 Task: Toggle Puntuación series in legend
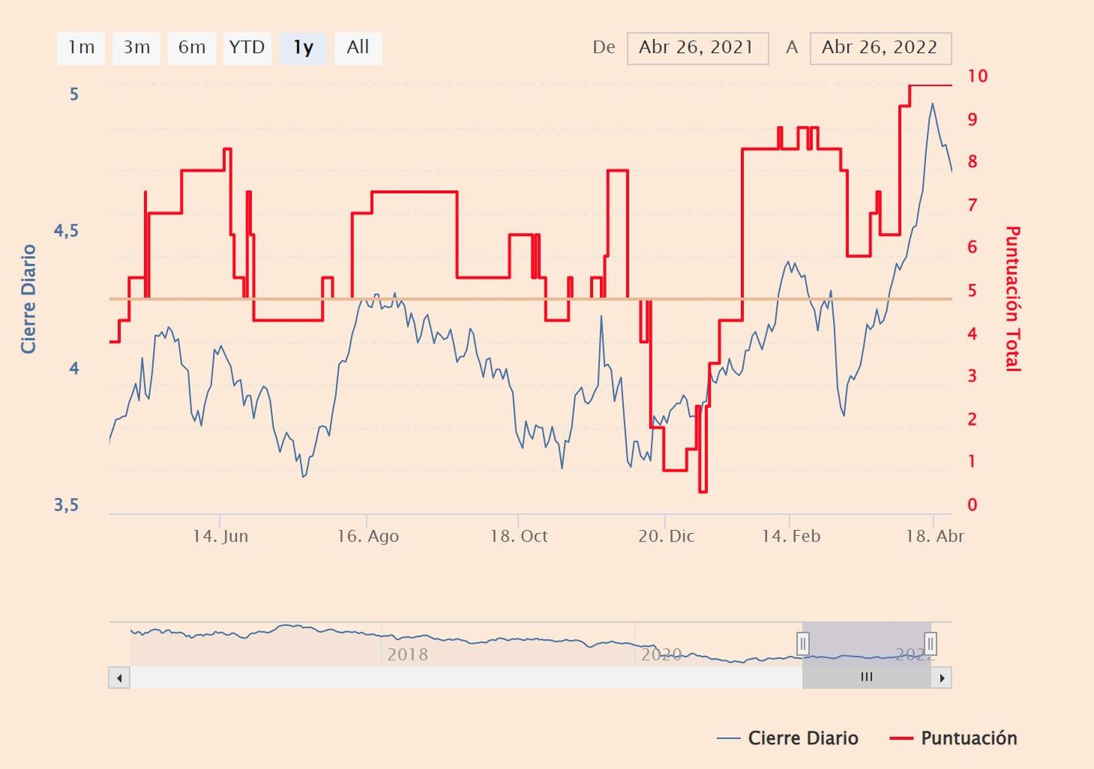point(953,738)
